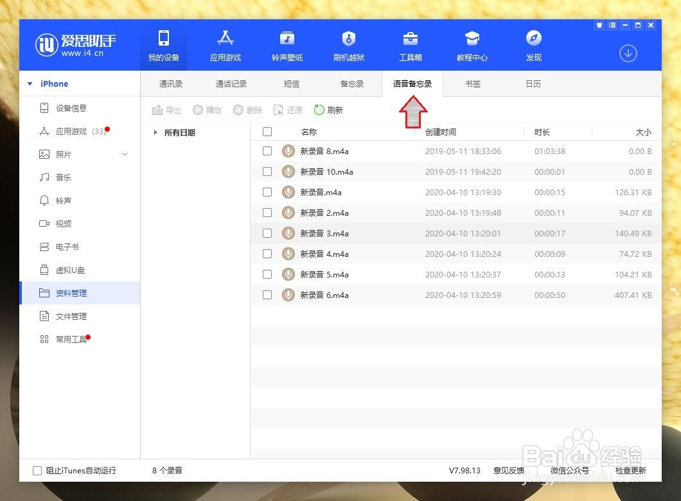This screenshot has height=501, width=681.
Task: Select the 刷机越狱 tool
Action: pyautogui.click(x=348, y=45)
